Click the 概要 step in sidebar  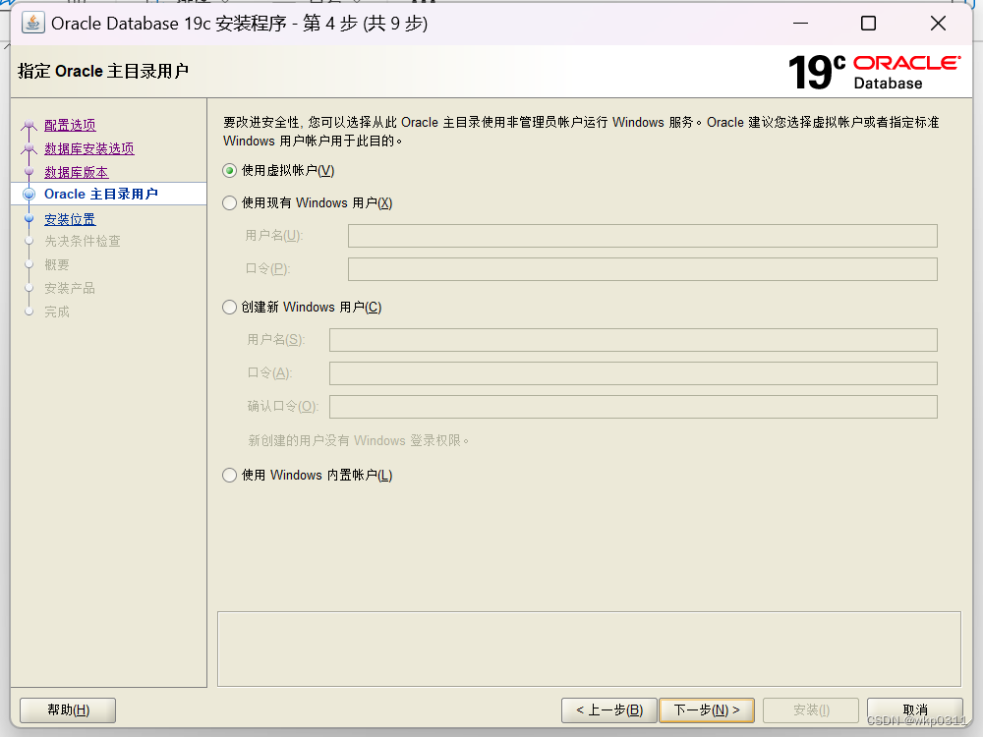pyautogui.click(x=56, y=264)
